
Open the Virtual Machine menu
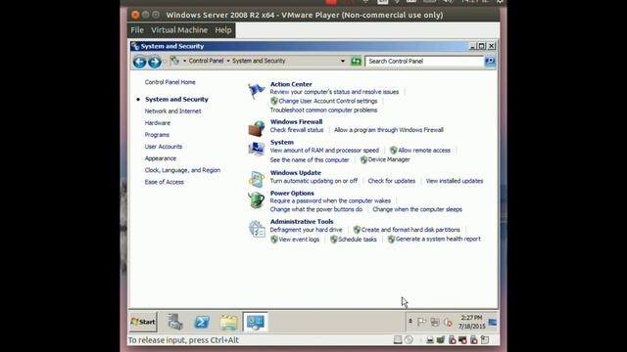tap(179, 30)
